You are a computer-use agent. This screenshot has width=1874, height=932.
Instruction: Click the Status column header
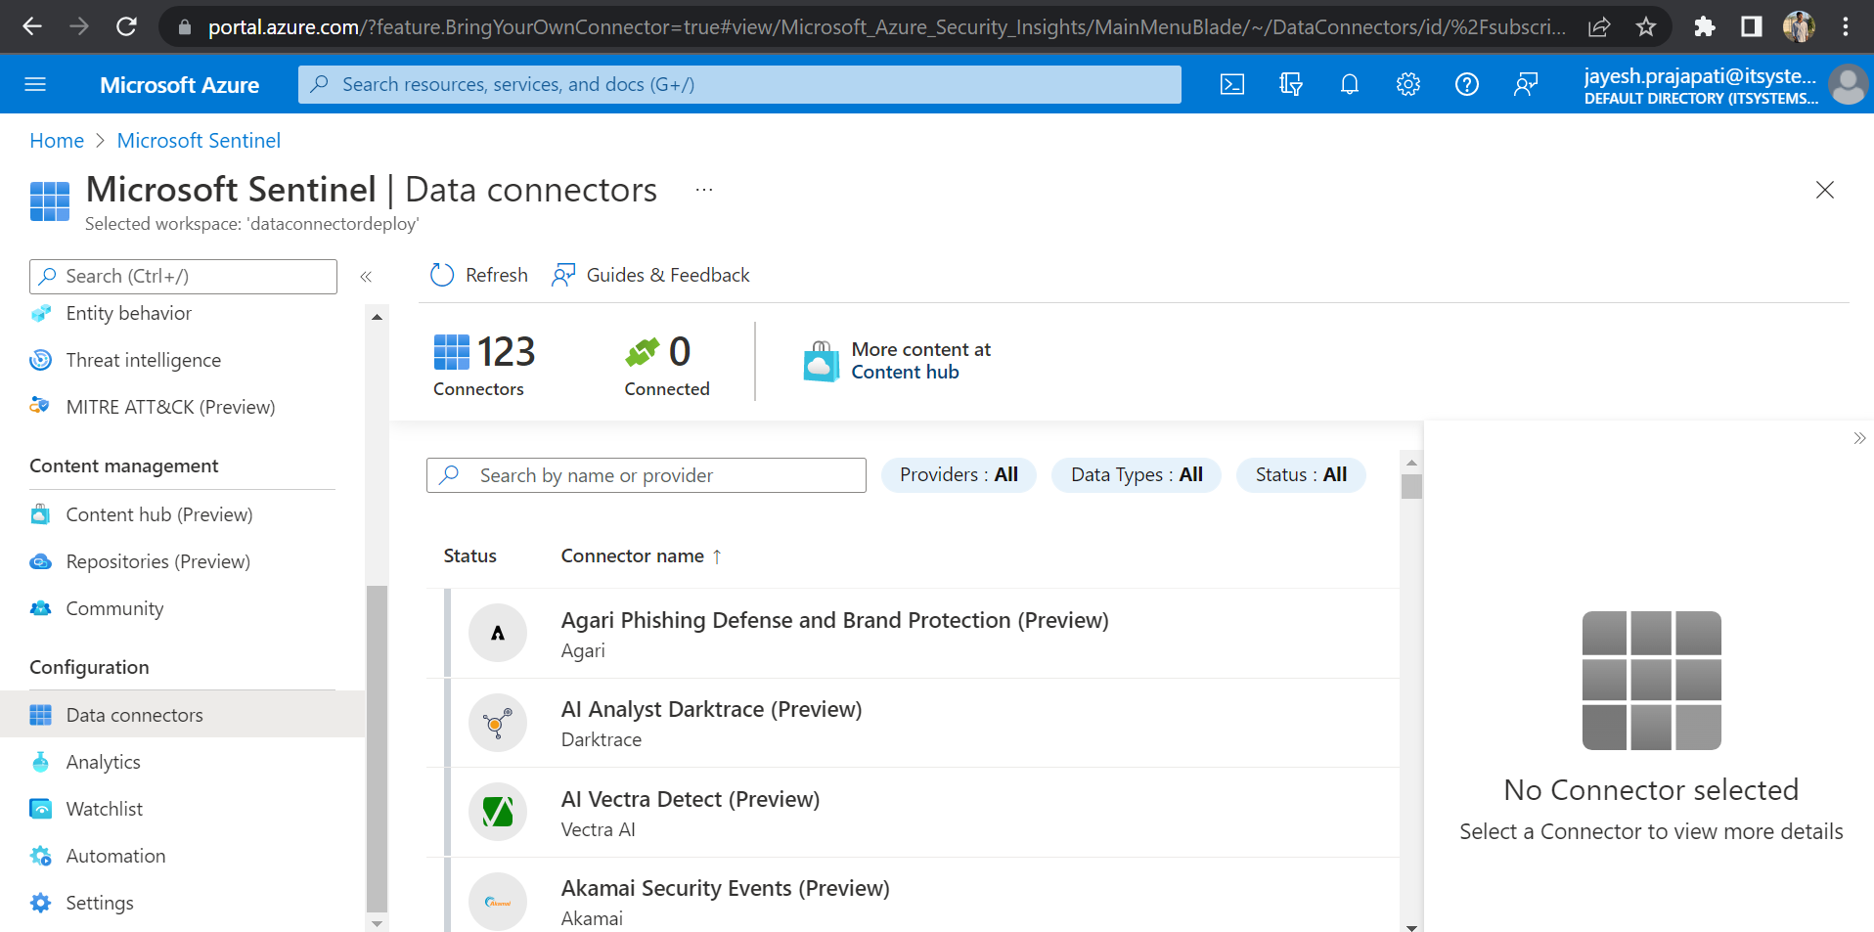coord(469,555)
